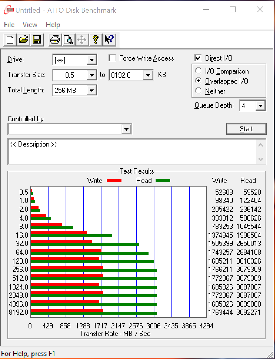275x359 pixels.
Task: Open Print Preview from toolbar
Action: pyautogui.click(x=68, y=39)
